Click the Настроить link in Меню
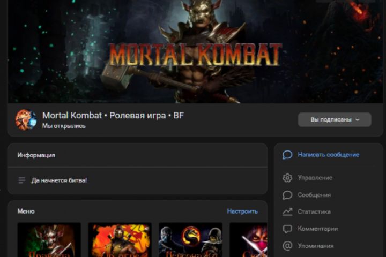Viewport: 386px width, 257px height. click(x=242, y=211)
